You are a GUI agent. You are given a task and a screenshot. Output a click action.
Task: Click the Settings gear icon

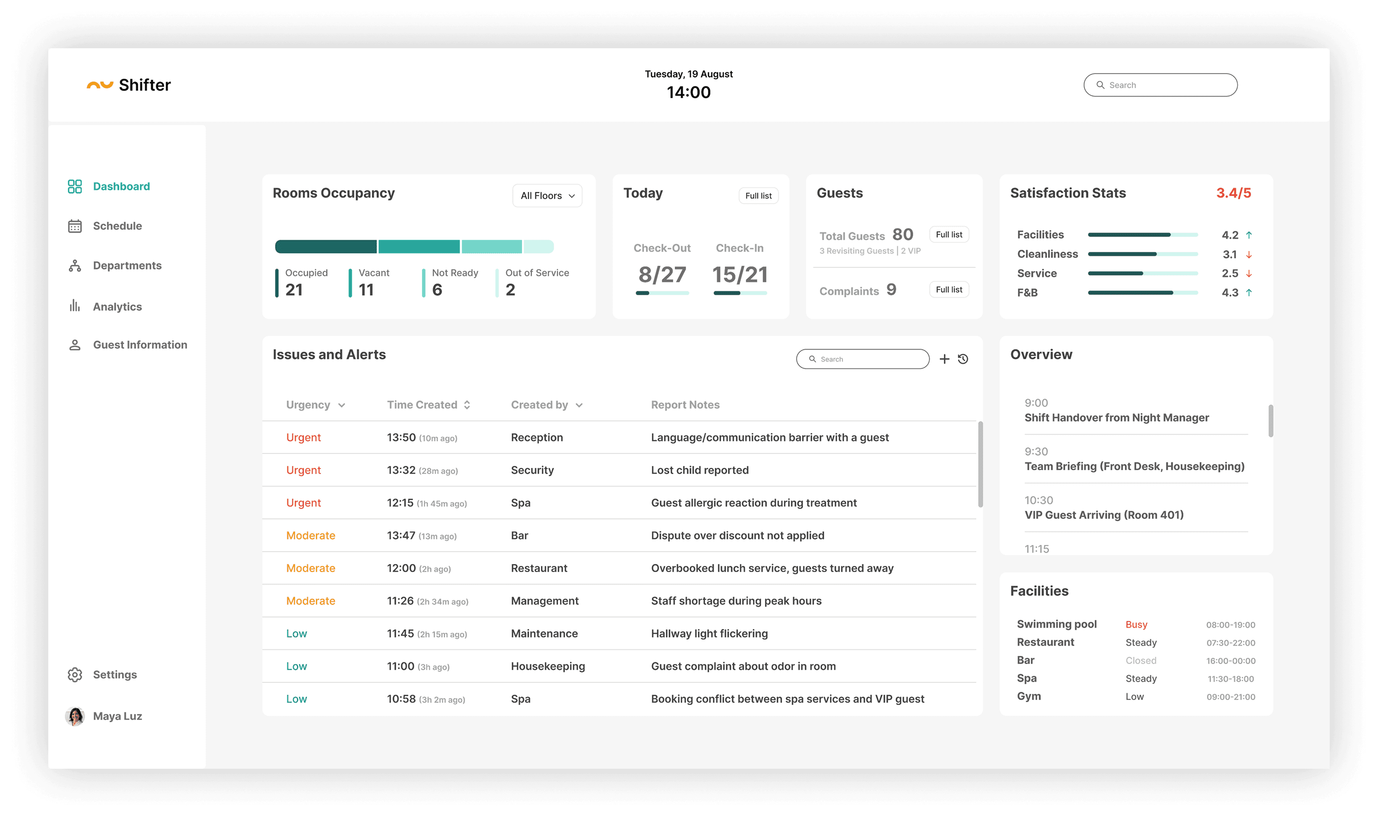(x=75, y=675)
